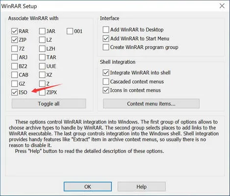Tick Create WinRAR program group

(x=106, y=47)
